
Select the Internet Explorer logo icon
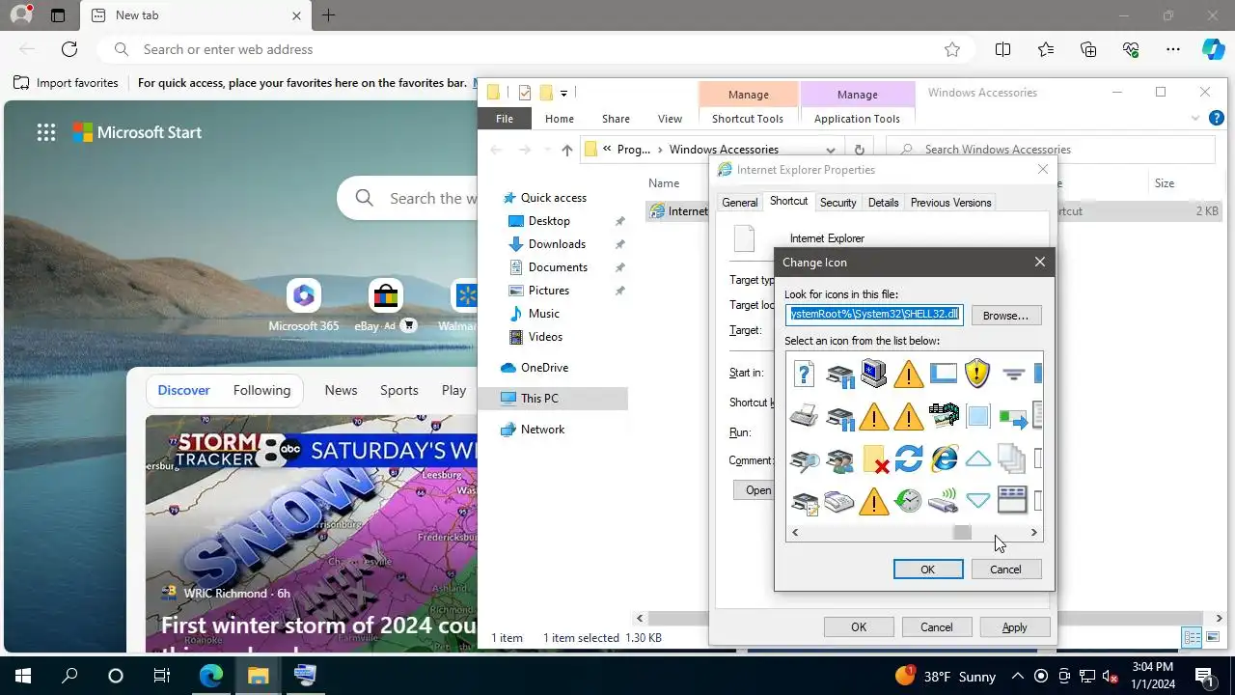(x=944, y=459)
